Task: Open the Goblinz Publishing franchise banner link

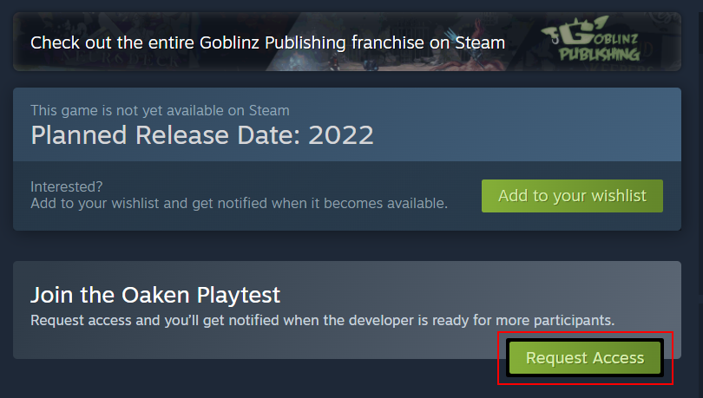Action: click(267, 42)
